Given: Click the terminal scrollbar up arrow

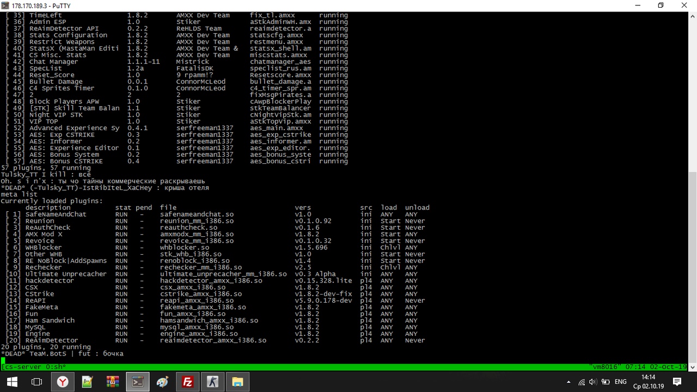Looking at the screenshot, I should [692, 17].
